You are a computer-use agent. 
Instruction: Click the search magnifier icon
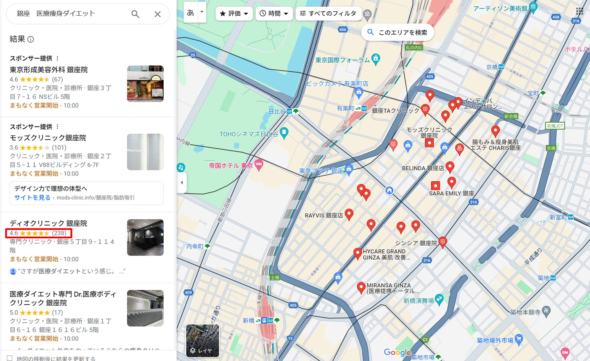coord(135,14)
